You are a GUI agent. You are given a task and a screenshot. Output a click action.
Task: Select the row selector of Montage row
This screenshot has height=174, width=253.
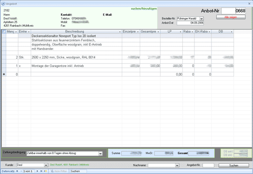coord(4,66)
